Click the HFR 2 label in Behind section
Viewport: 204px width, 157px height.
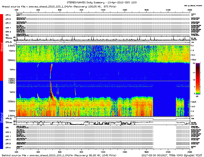point(8,132)
